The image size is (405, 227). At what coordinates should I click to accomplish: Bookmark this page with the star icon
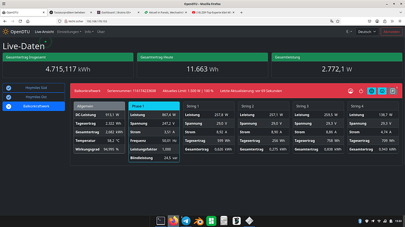[338, 22]
